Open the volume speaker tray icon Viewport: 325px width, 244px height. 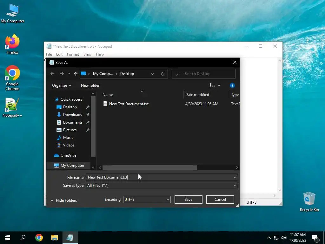284,238
